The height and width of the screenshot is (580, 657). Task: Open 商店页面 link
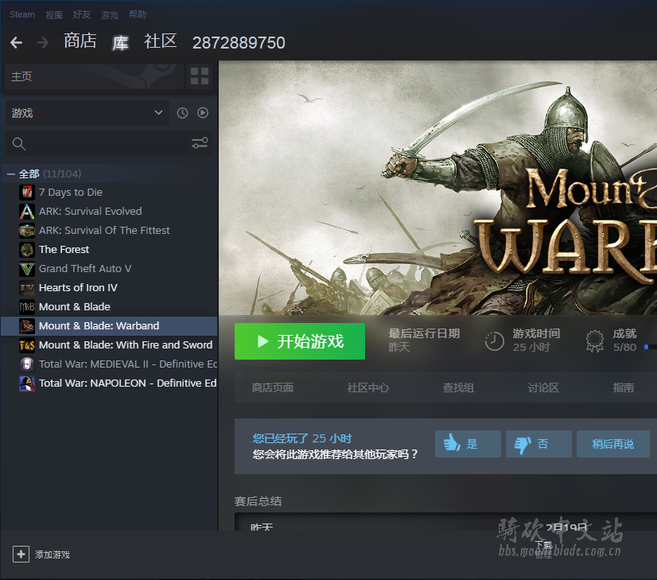[273, 387]
